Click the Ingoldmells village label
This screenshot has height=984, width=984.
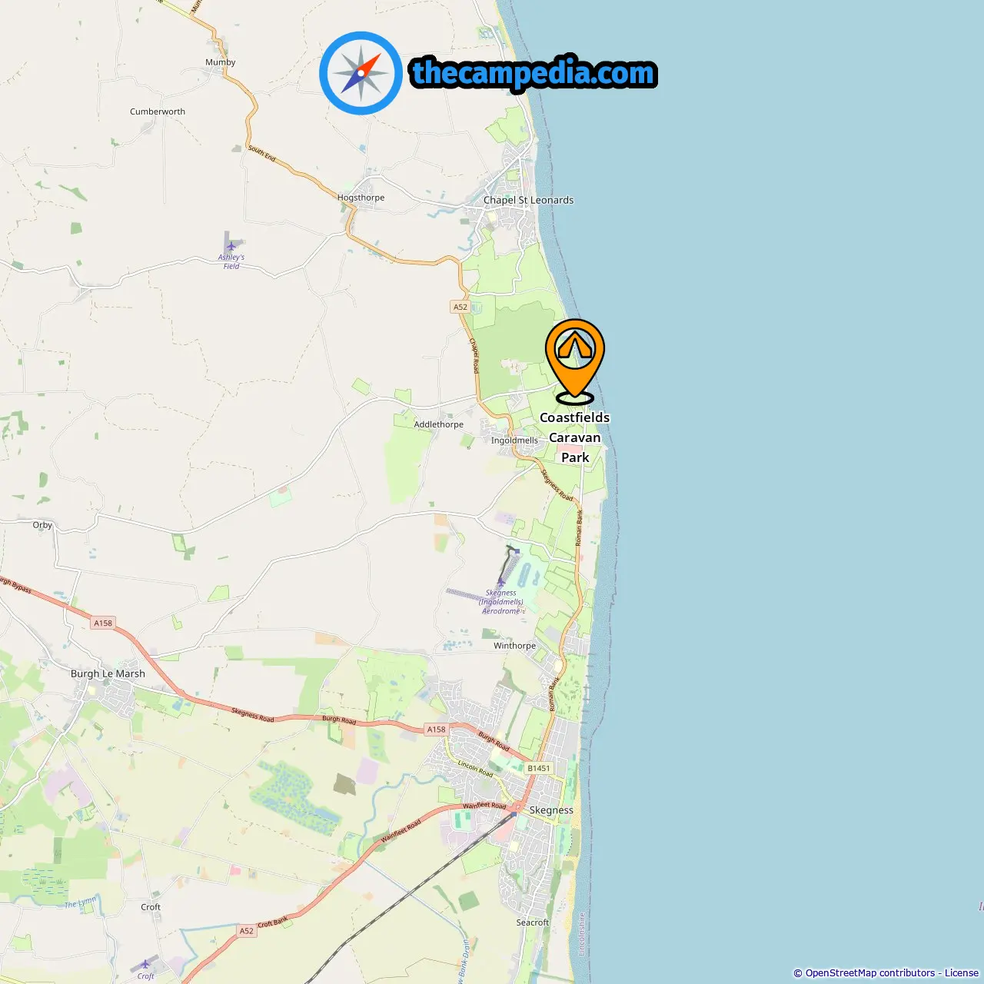click(x=514, y=440)
